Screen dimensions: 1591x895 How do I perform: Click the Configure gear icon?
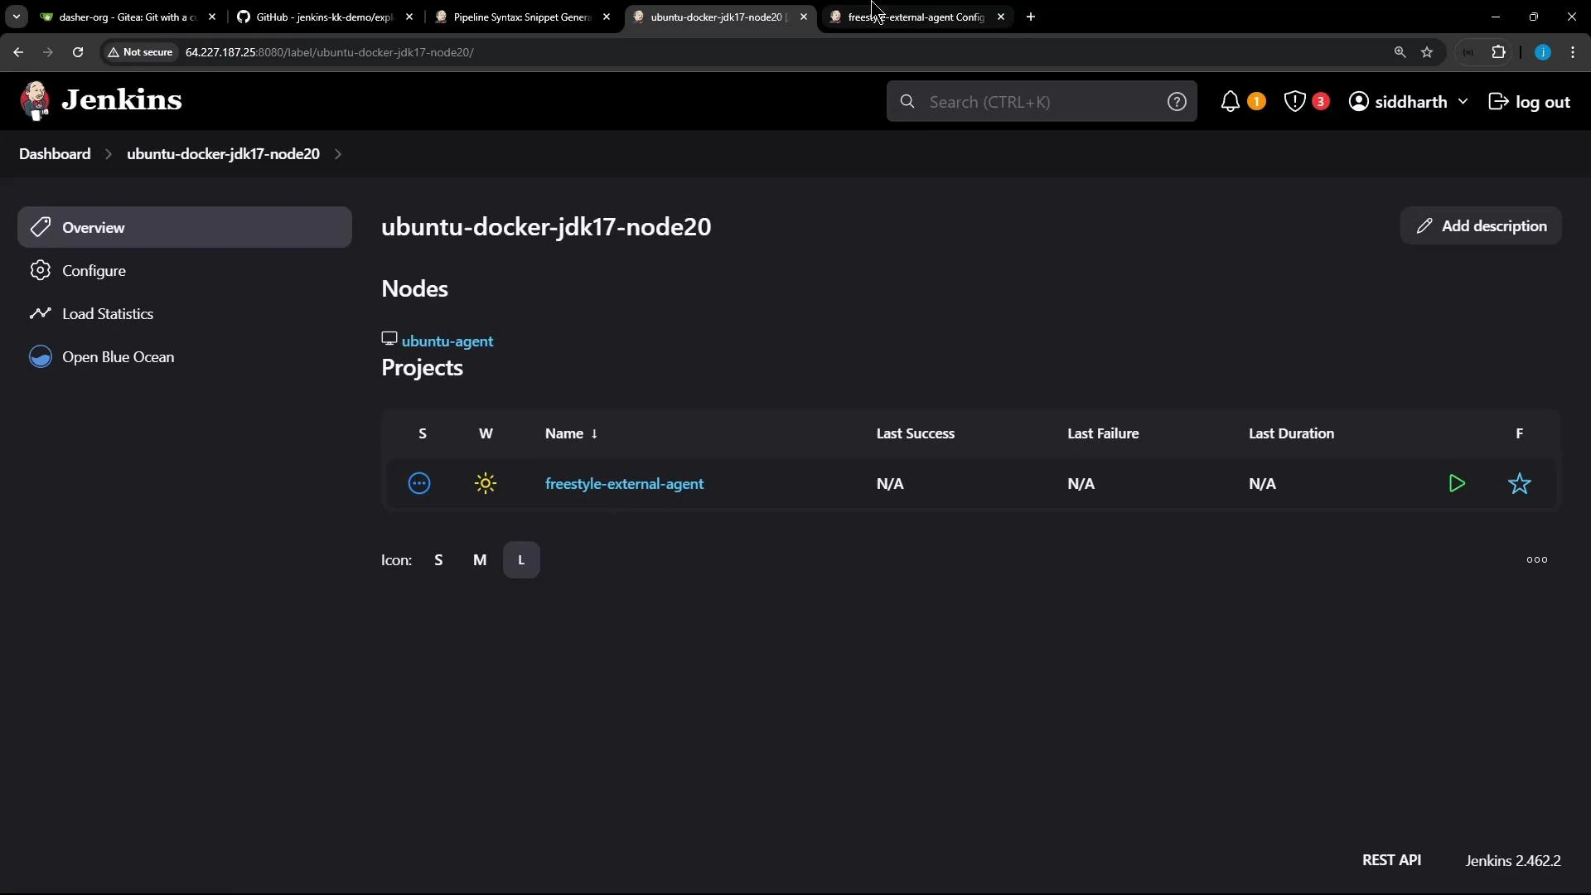40,270
